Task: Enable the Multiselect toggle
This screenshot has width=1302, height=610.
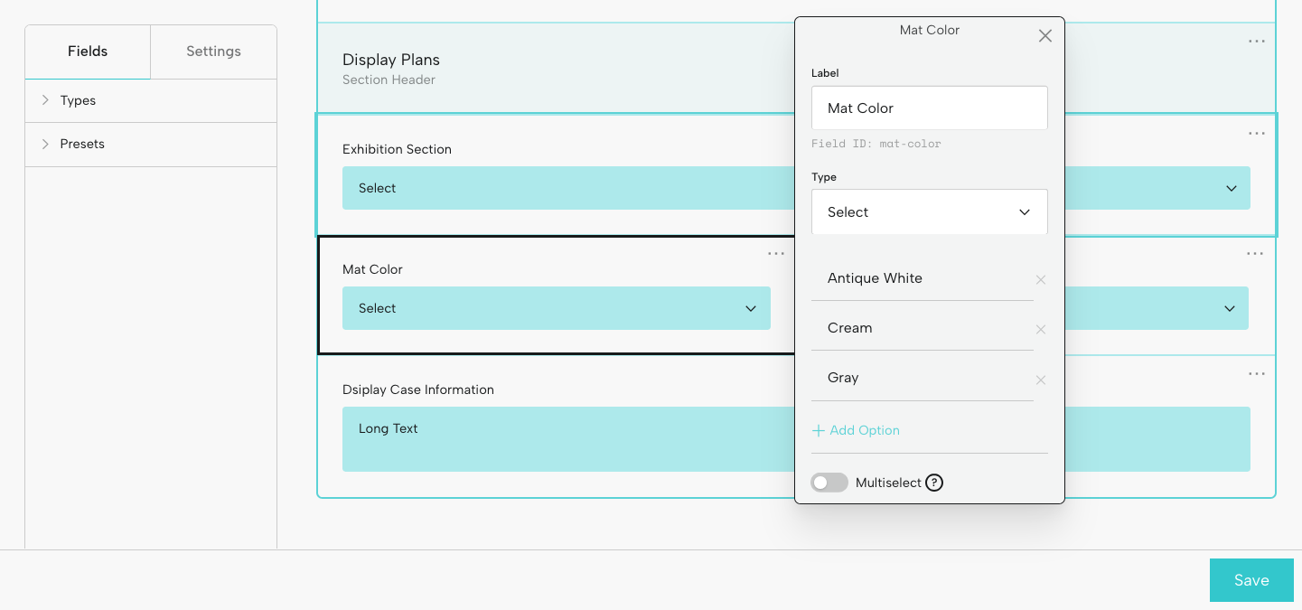Action: [x=829, y=483]
